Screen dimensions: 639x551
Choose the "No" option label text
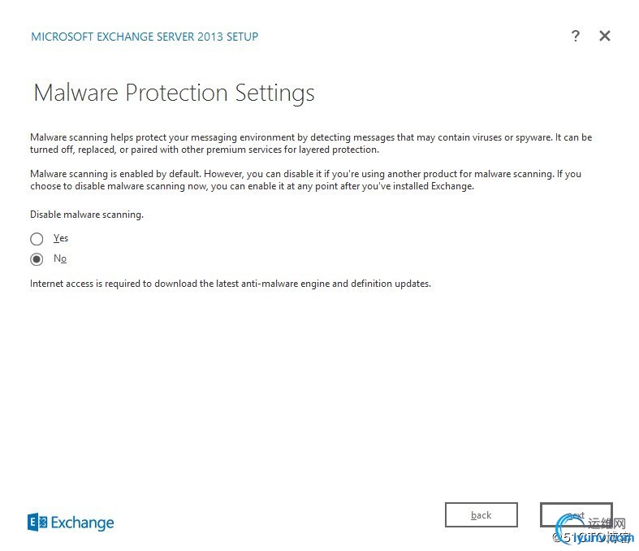[60, 258]
